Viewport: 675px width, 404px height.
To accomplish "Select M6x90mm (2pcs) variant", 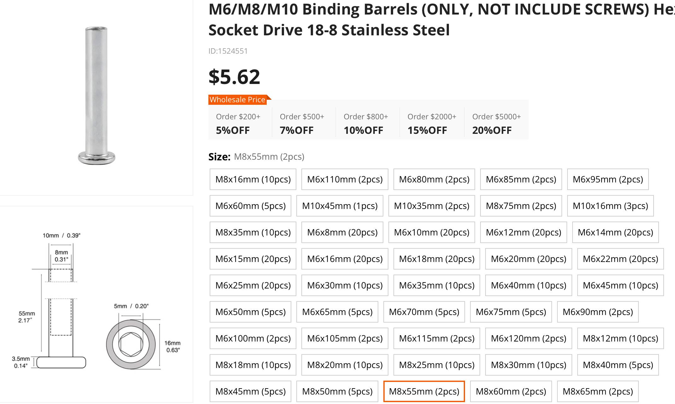I will click(597, 312).
